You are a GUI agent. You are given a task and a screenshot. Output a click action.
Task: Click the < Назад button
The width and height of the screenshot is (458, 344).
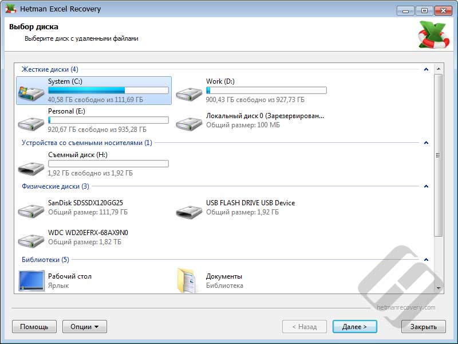coord(305,326)
